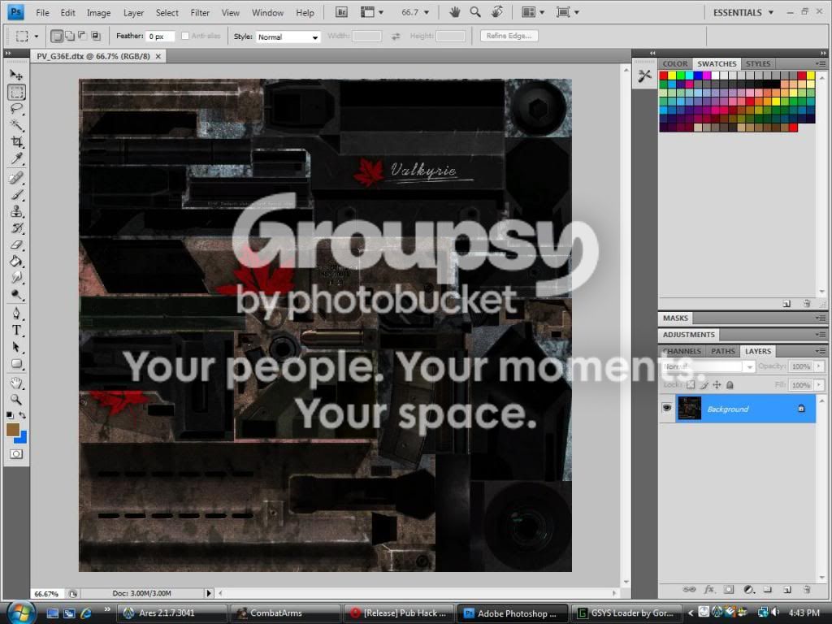Launch Adobe Bridge from the application bar
The image size is (832, 624).
pos(342,12)
